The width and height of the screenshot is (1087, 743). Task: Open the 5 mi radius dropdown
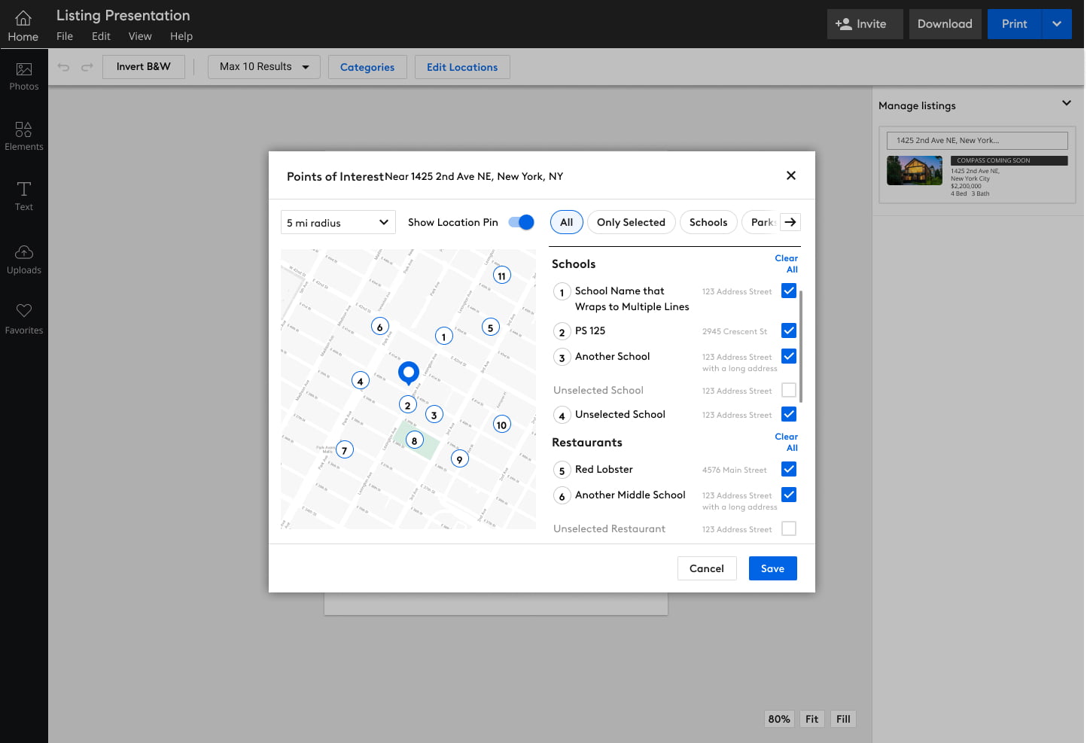338,223
